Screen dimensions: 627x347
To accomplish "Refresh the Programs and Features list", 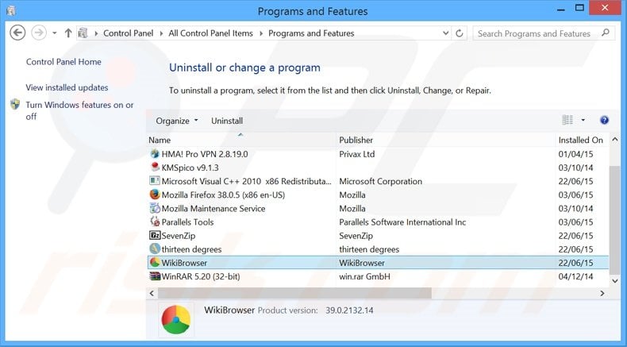I will pos(460,33).
